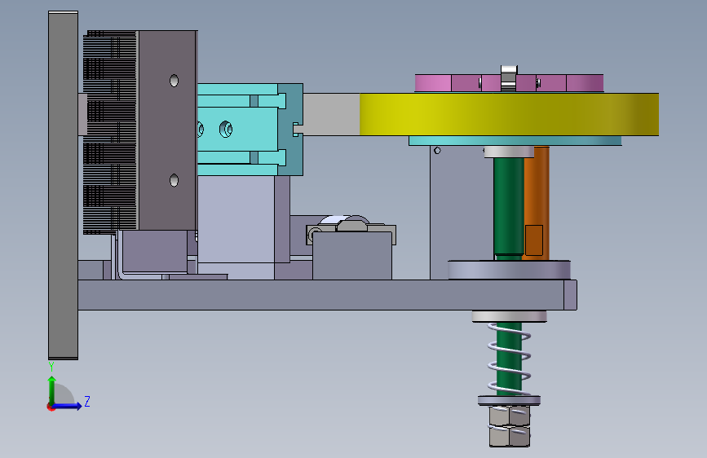This screenshot has width=707, height=458.
Task: Select the white clip atop pink ring
Action: point(509,78)
